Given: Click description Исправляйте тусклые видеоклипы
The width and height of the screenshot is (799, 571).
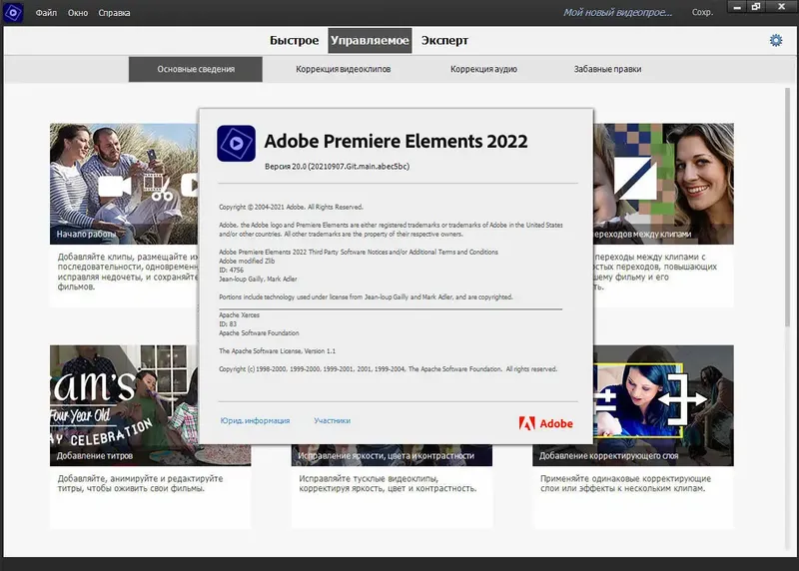Looking at the screenshot, I should pos(388,483).
